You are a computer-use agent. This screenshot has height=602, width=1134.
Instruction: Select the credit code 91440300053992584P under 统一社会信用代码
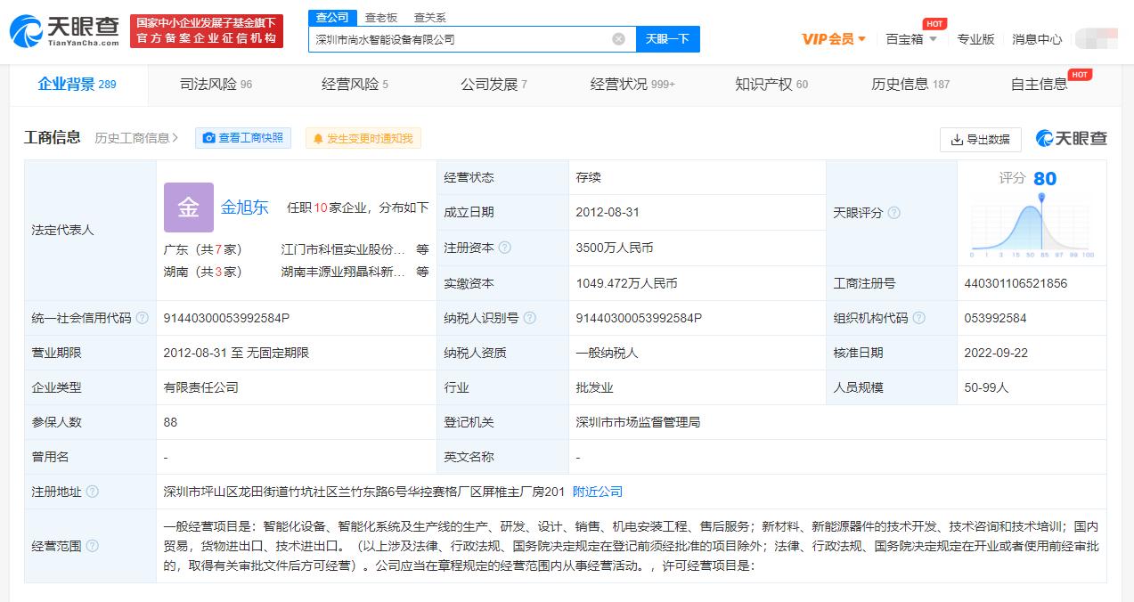[227, 318]
